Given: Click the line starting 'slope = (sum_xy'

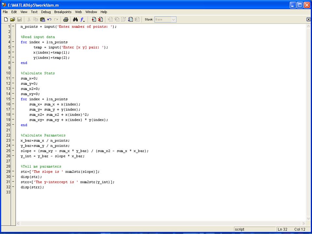Looking at the screenshot, I should (84, 151).
